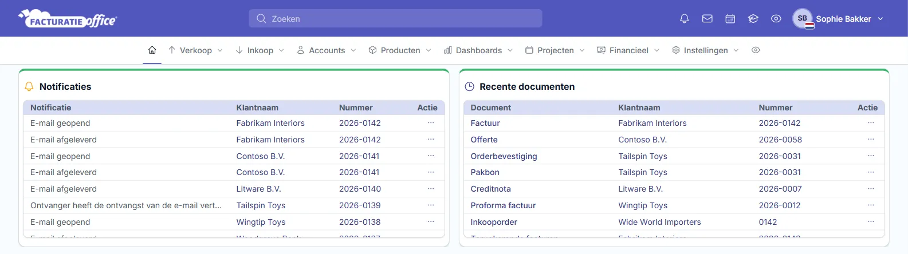
Task: Open actions for Contoso E-mail afgeleverd row
Action: 431,172
